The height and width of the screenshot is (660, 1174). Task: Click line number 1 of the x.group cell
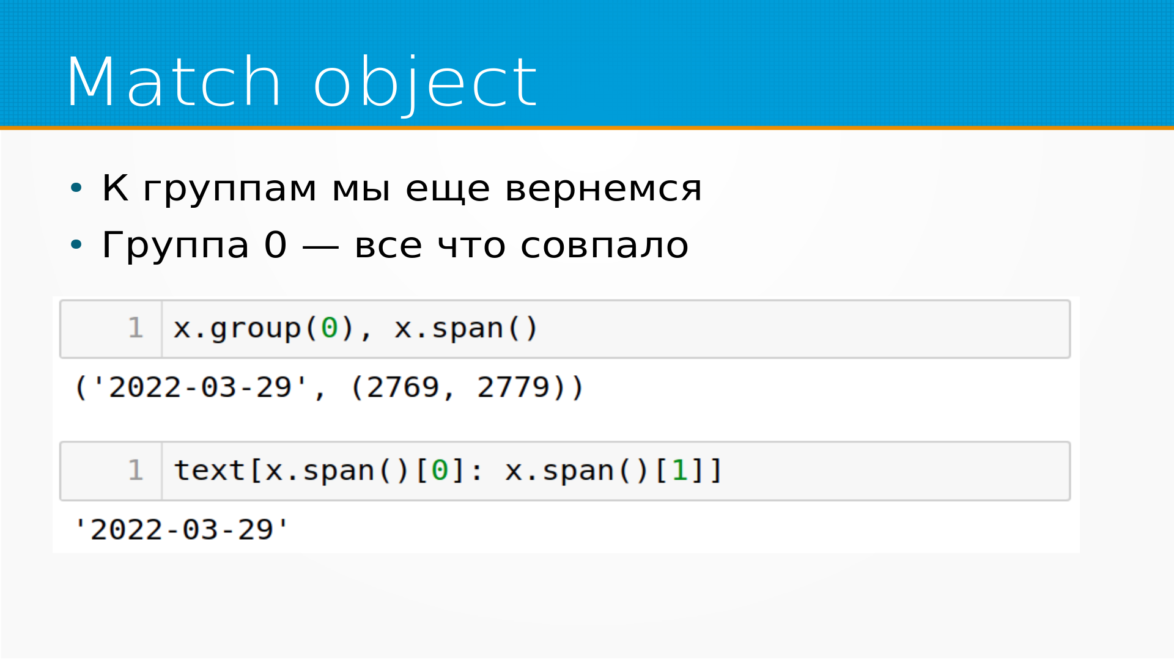click(x=136, y=329)
